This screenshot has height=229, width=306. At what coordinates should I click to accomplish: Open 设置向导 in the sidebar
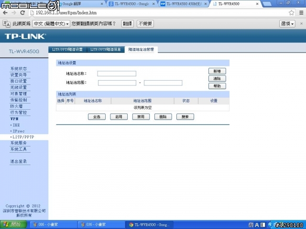tap(19, 75)
